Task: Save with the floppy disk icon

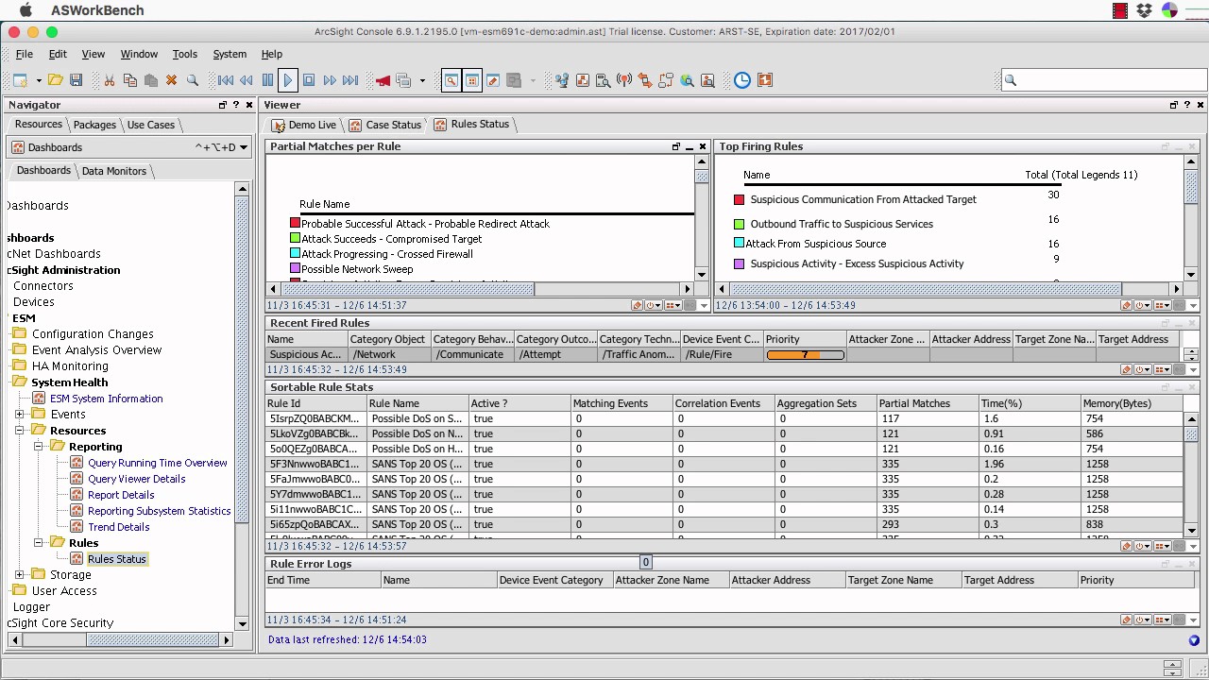Action: tap(77, 80)
